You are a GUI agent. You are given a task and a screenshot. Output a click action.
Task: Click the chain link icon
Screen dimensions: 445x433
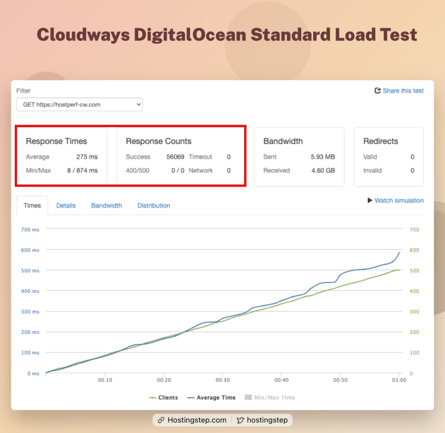click(x=161, y=420)
